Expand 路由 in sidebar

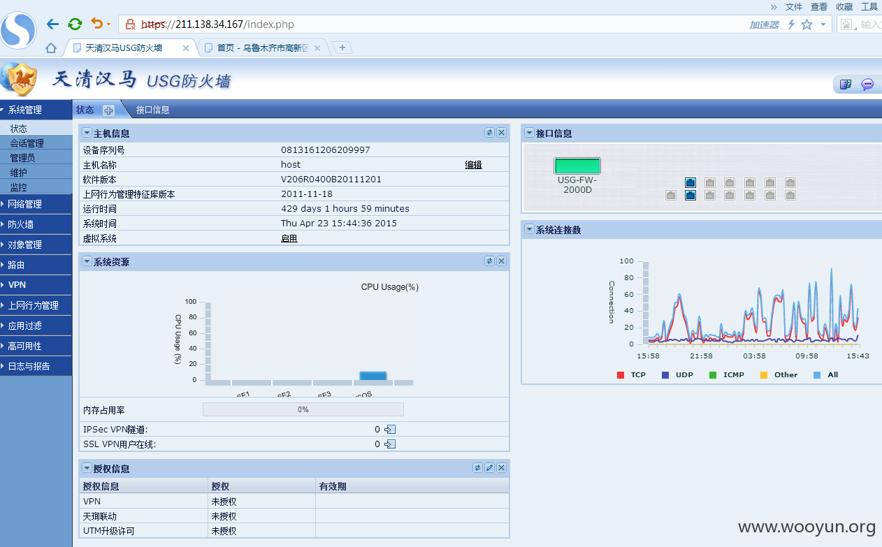click(x=36, y=265)
